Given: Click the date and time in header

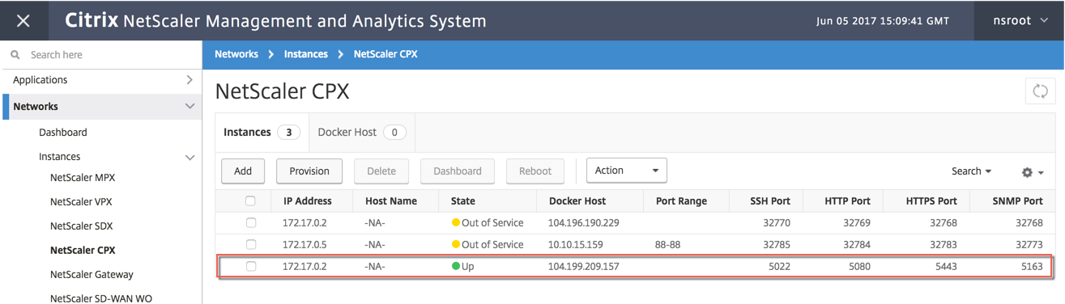Looking at the screenshot, I should [883, 21].
